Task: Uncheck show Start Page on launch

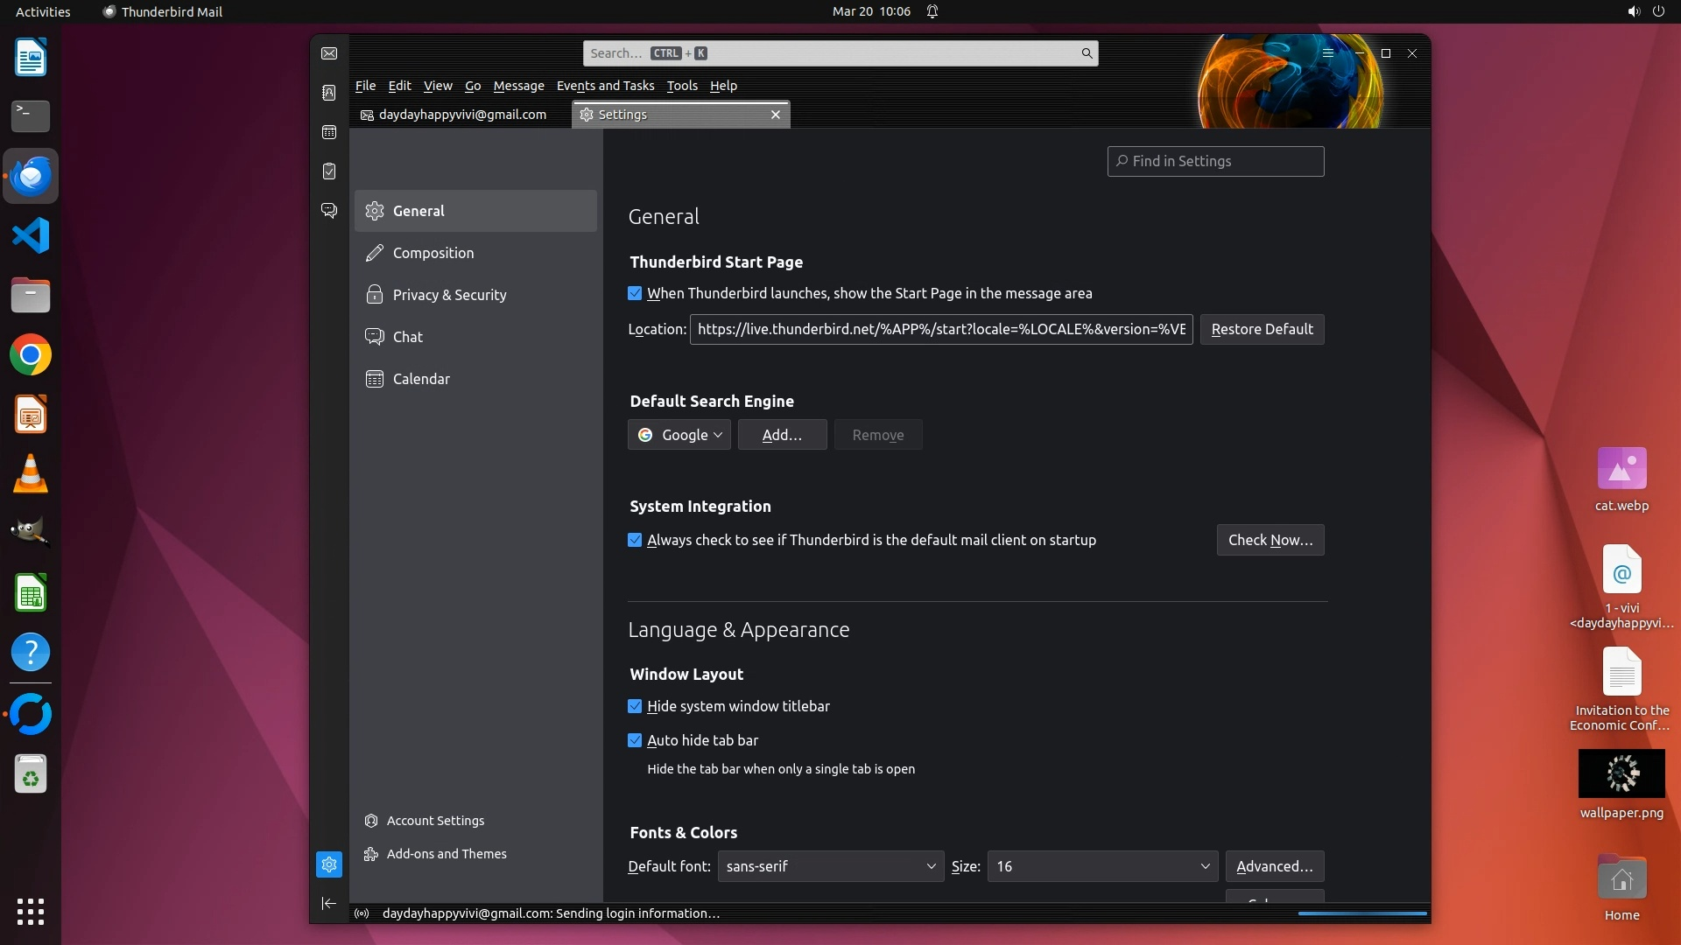Action: coord(635,294)
